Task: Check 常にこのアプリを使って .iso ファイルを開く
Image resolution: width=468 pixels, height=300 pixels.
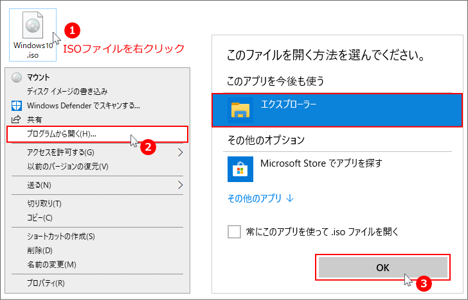Action: [234, 231]
